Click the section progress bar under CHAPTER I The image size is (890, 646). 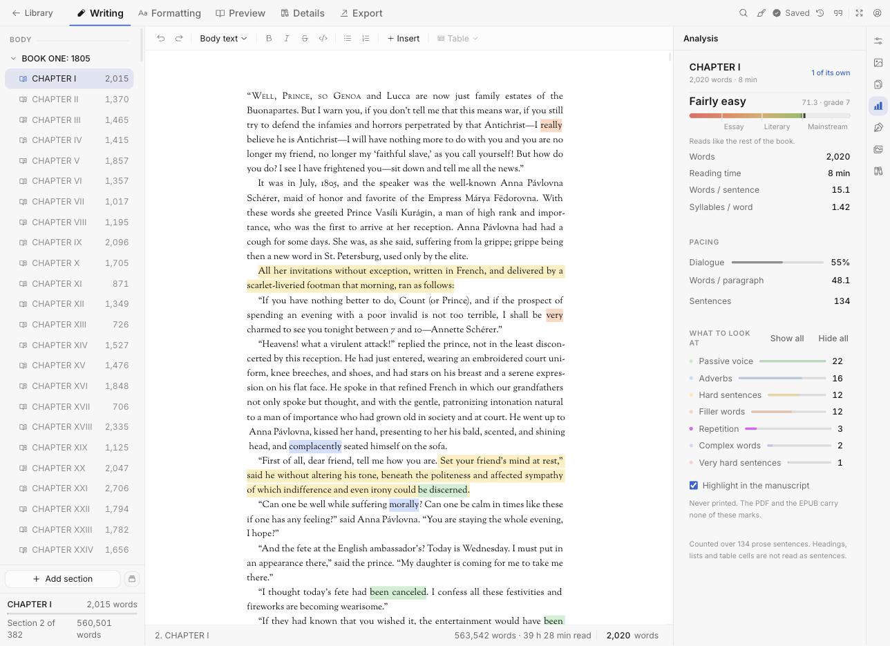tap(72, 614)
